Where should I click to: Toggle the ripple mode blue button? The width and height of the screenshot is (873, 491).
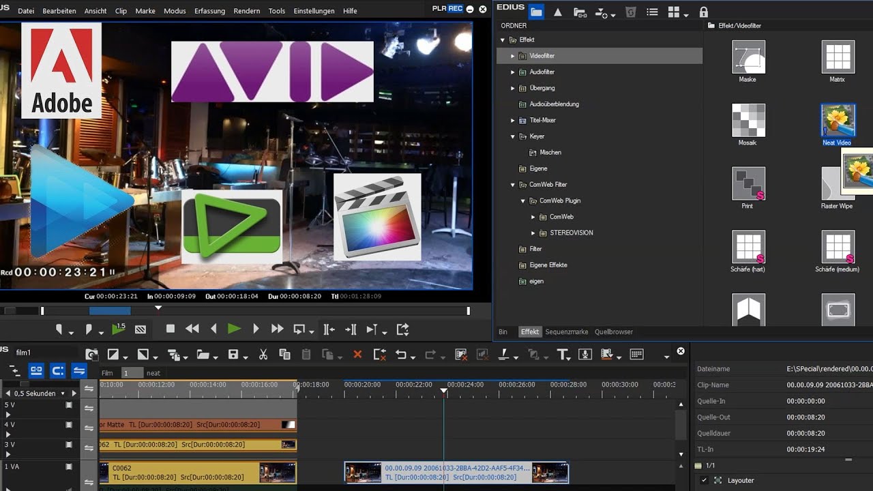click(x=58, y=370)
